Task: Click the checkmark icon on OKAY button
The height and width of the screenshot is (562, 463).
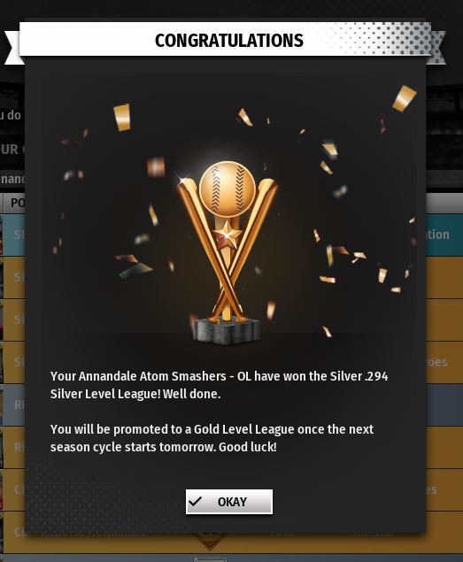Action: click(x=195, y=501)
